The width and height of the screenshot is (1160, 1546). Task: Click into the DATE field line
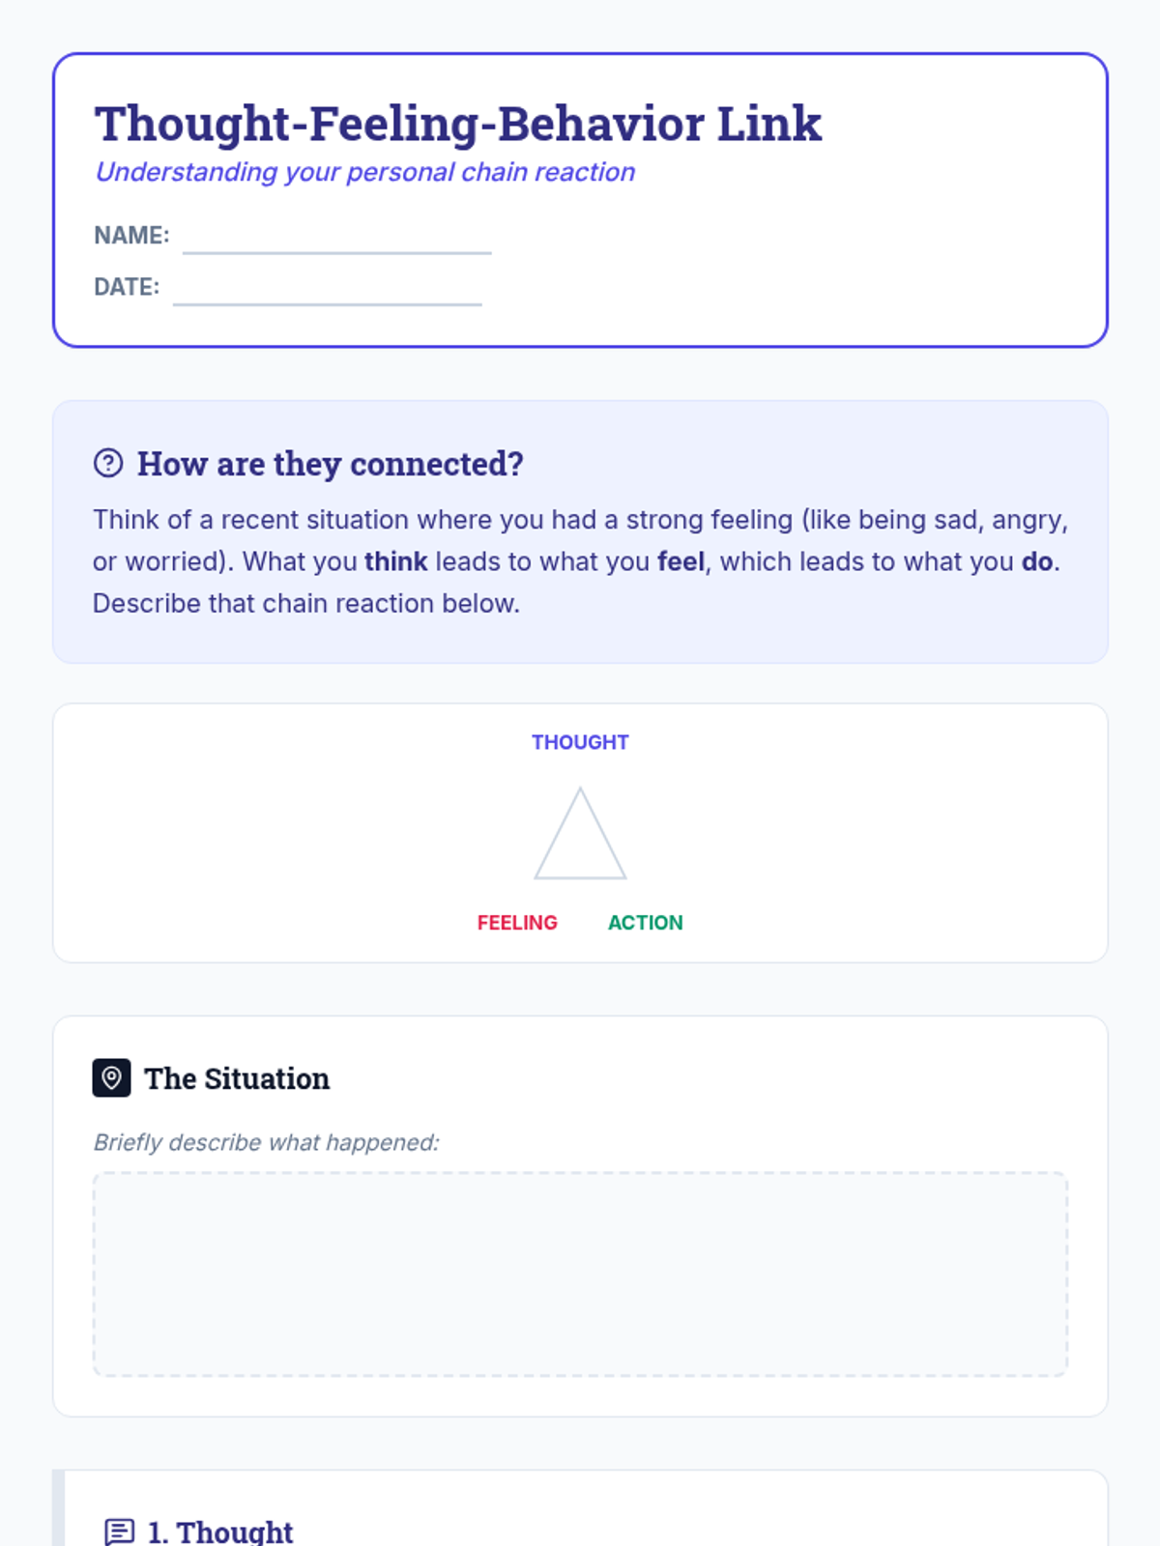tap(327, 289)
